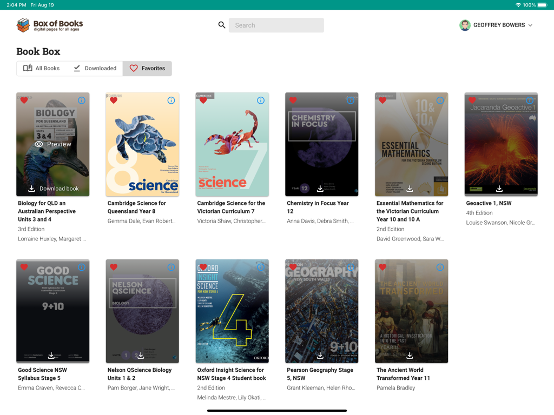Toggle favorite heart on Nelson QScience Biology

click(114, 267)
